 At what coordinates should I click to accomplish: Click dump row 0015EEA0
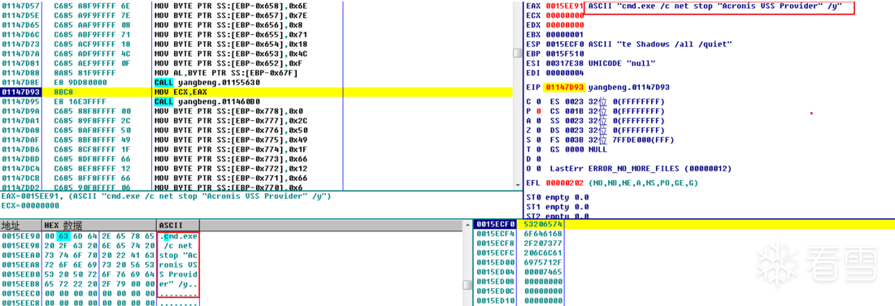pos(100,255)
